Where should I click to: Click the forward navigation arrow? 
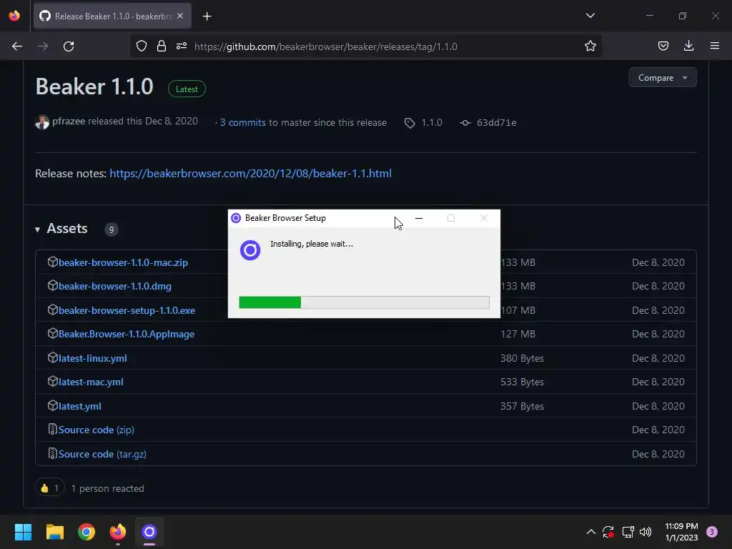click(x=43, y=46)
